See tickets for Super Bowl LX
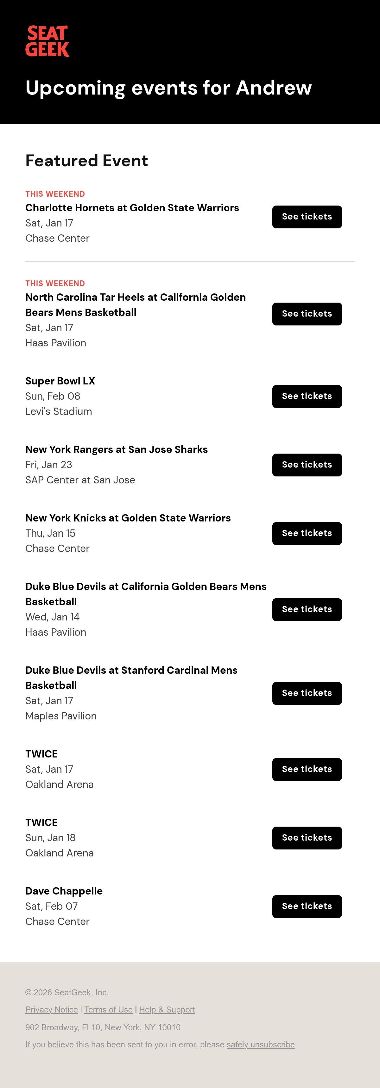Viewport: 380px width, 1088px height. pos(307,396)
